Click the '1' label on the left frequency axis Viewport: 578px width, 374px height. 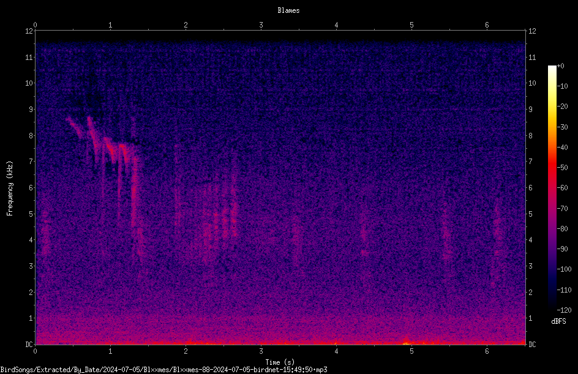tap(31, 318)
